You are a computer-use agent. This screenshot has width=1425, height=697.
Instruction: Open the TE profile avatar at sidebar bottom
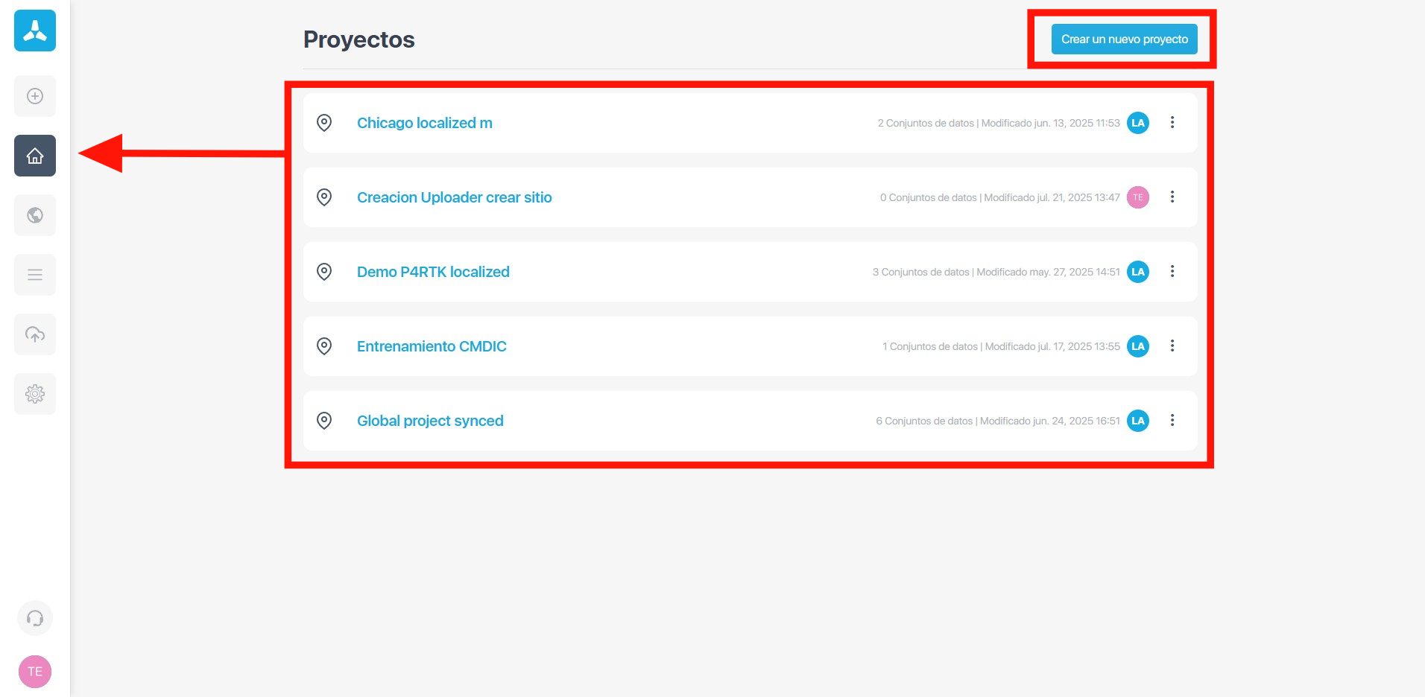(x=34, y=671)
